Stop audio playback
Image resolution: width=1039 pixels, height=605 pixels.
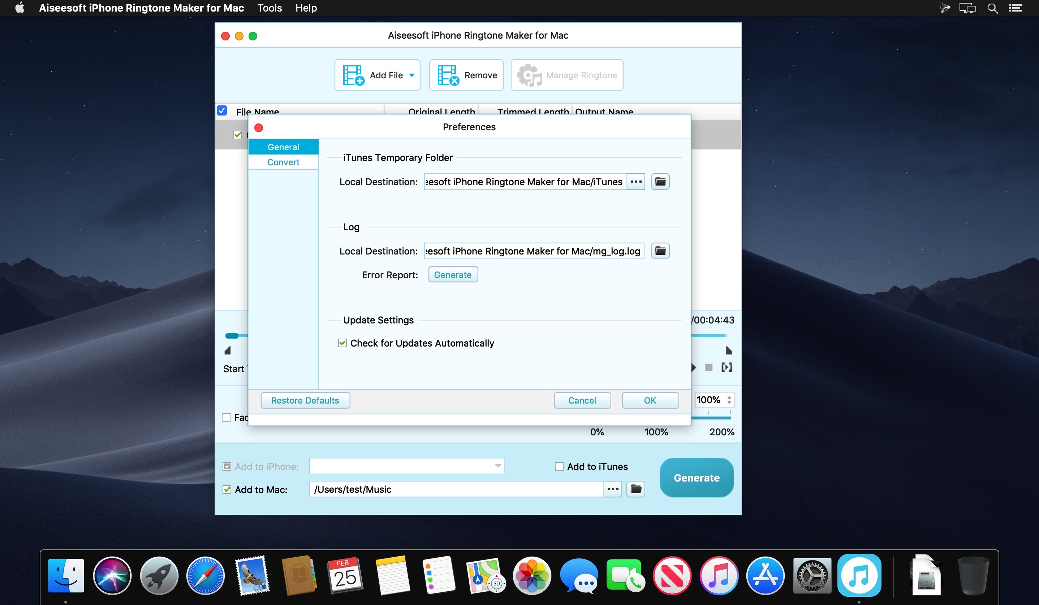(x=708, y=367)
